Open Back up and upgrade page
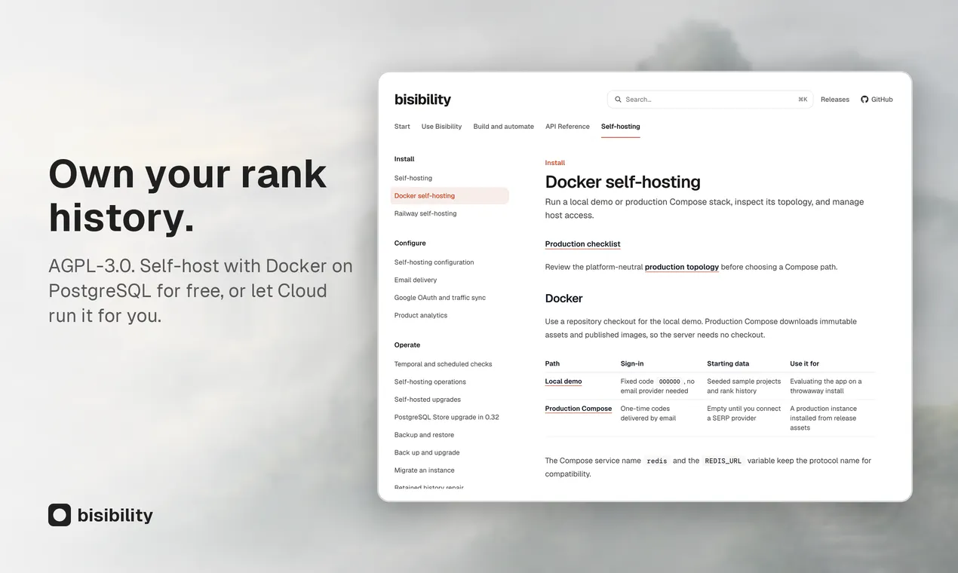 [427, 452]
